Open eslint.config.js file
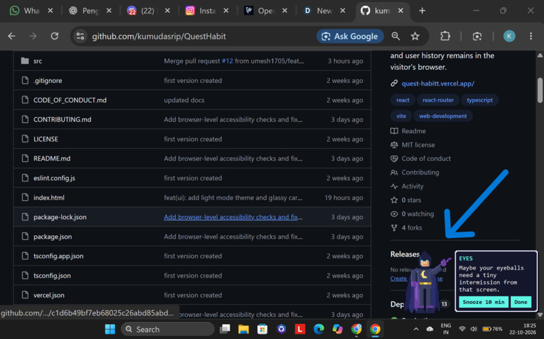This screenshot has width=544, height=339. click(x=54, y=178)
